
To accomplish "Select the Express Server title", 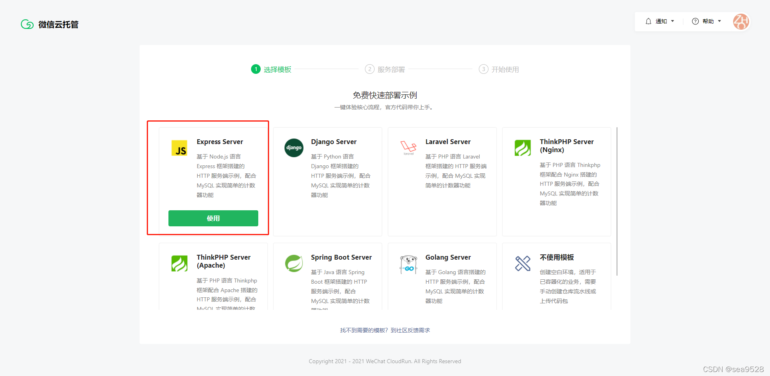I will (x=220, y=142).
